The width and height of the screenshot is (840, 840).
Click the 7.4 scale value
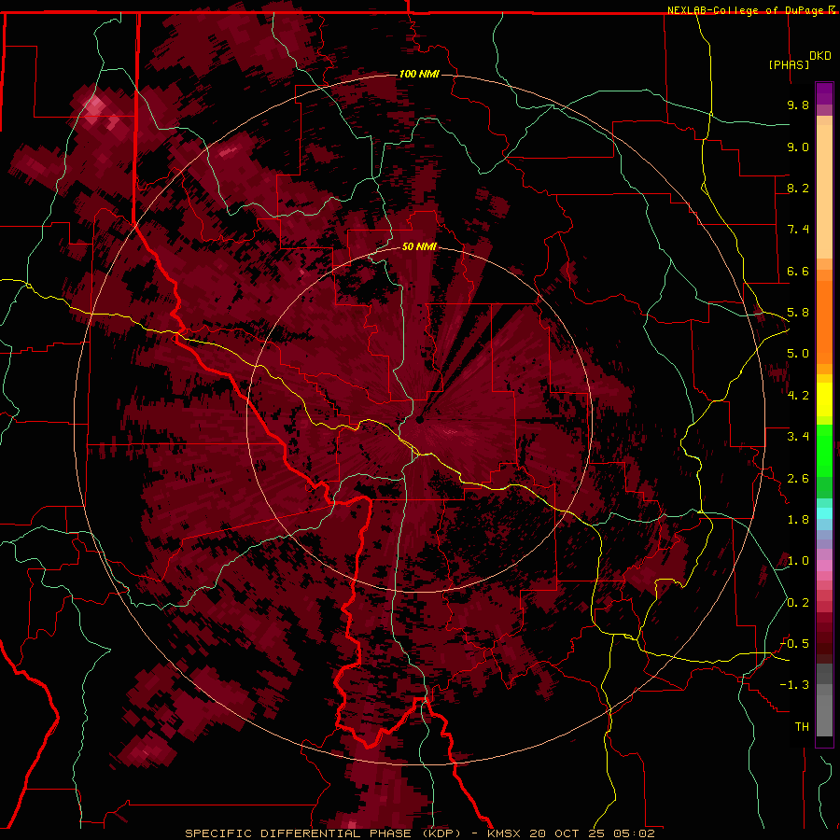coord(798,230)
